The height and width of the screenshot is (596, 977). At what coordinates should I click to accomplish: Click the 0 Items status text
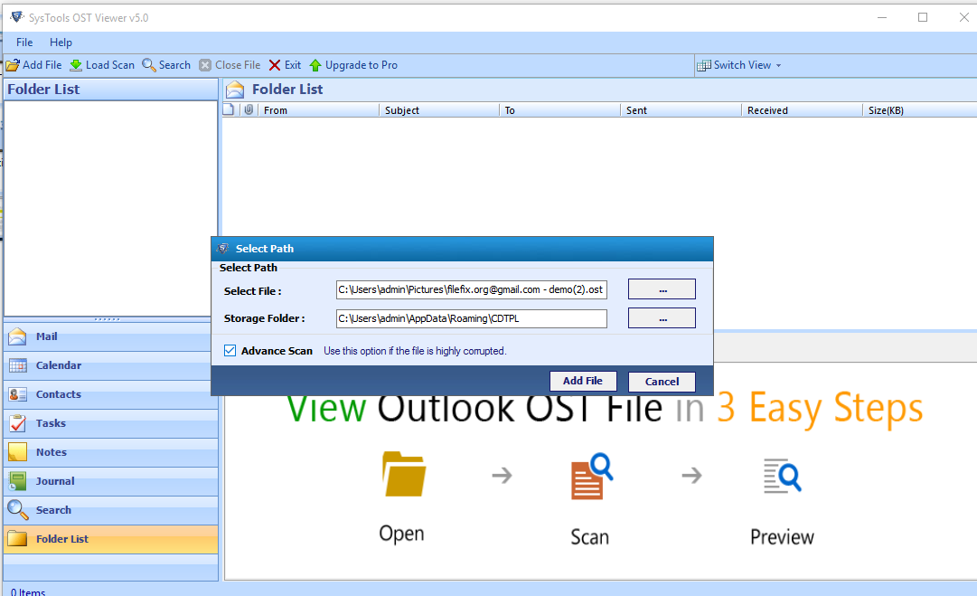coord(28,591)
